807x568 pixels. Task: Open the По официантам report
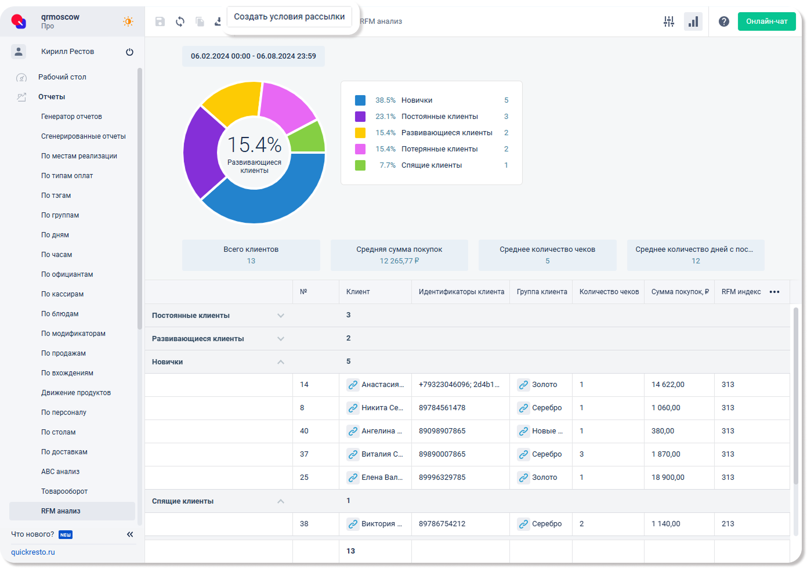67,274
